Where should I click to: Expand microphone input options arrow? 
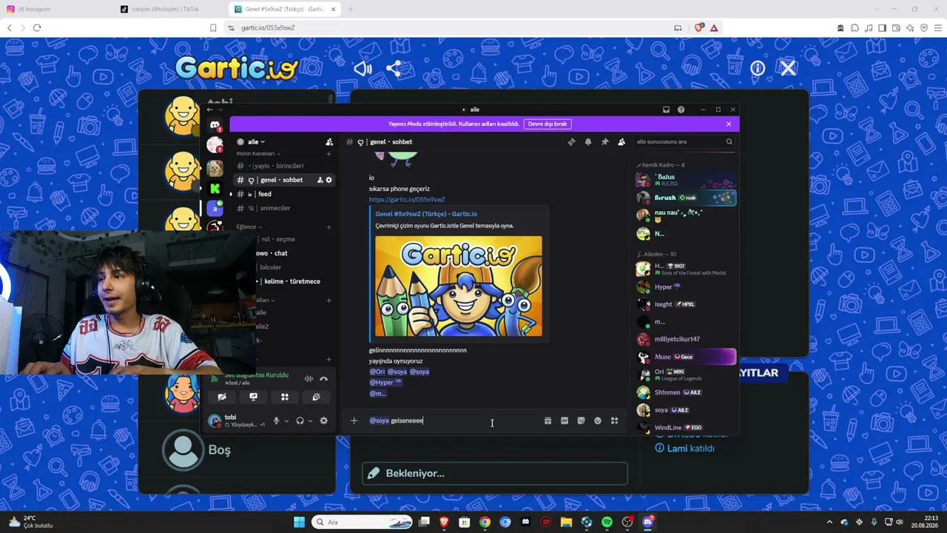coord(286,420)
